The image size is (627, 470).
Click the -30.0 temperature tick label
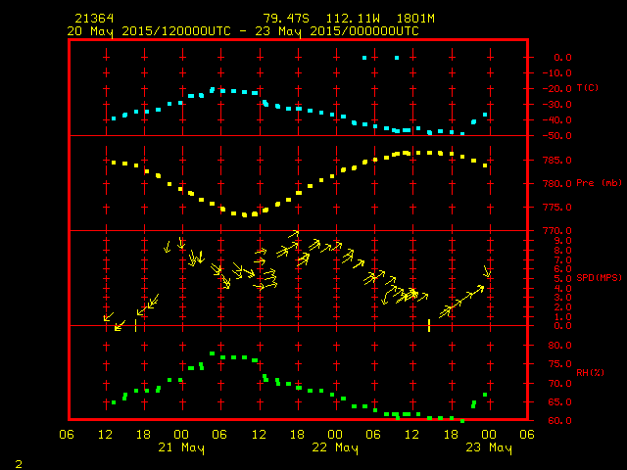pos(557,105)
